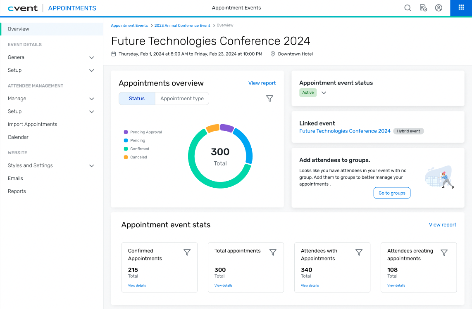Click the Appointment Events header title
The width and height of the screenshot is (472, 309).
point(236,8)
